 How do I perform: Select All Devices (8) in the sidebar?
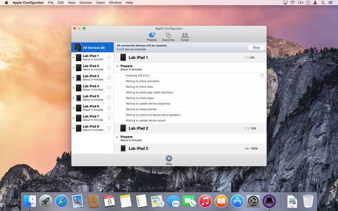point(93,48)
